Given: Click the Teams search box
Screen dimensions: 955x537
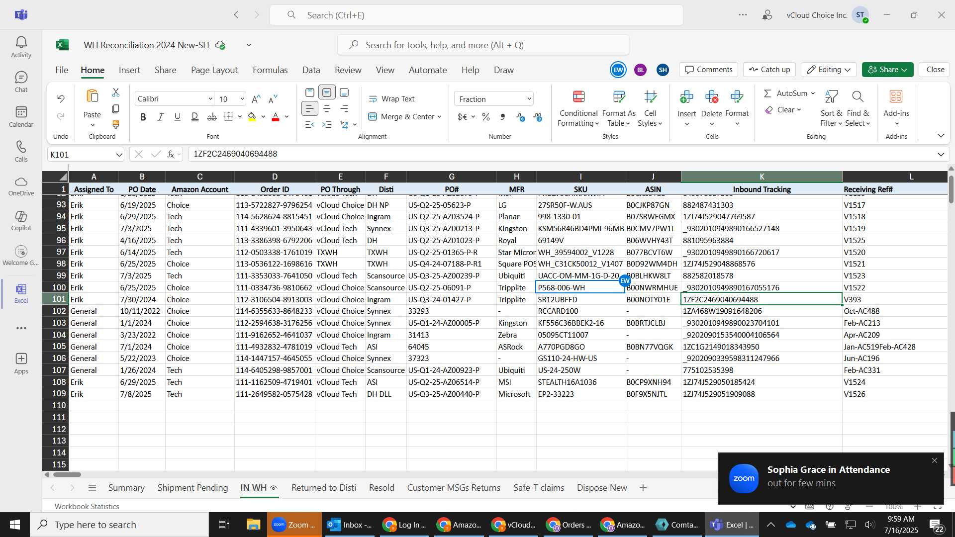Looking at the screenshot, I should pos(476,15).
